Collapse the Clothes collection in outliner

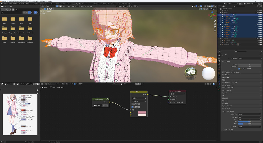coord(221,25)
